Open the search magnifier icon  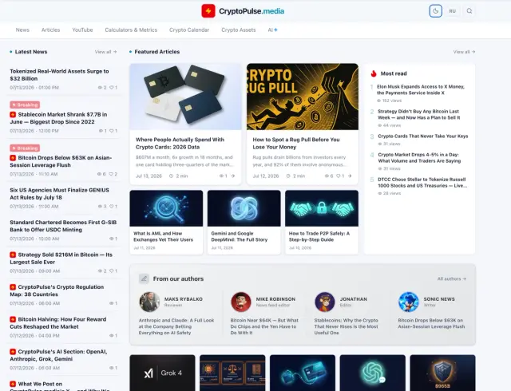point(469,11)
